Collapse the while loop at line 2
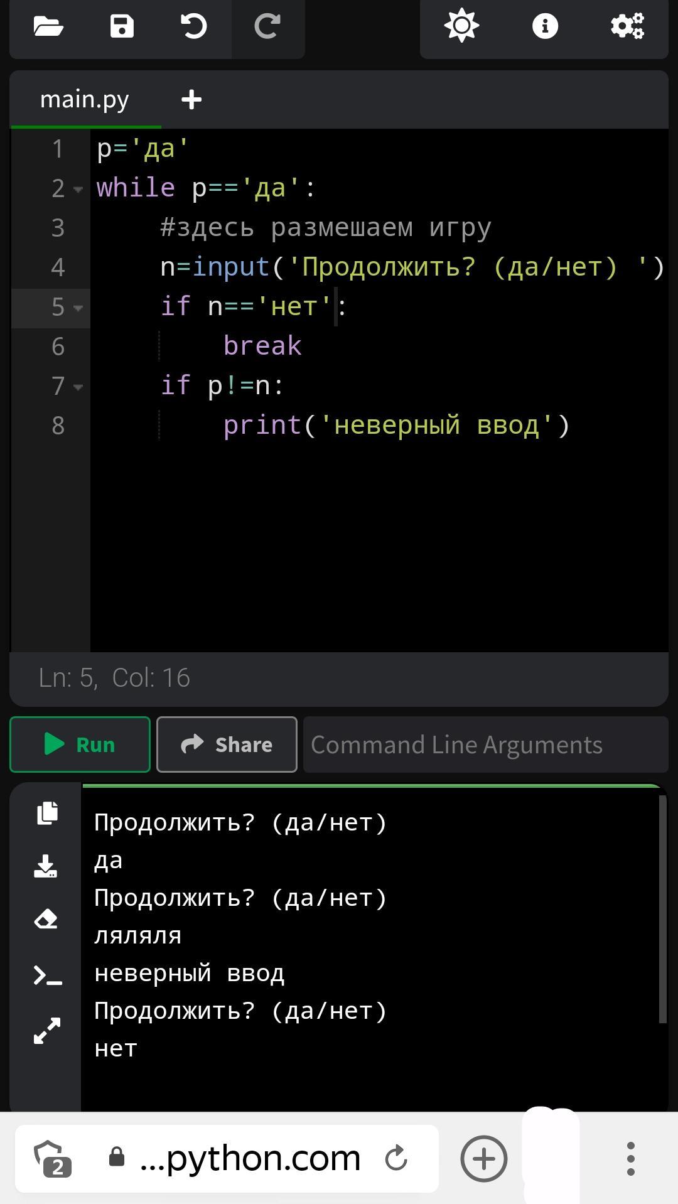This screenshot has width=678, height=1204. tap(78, 189)
